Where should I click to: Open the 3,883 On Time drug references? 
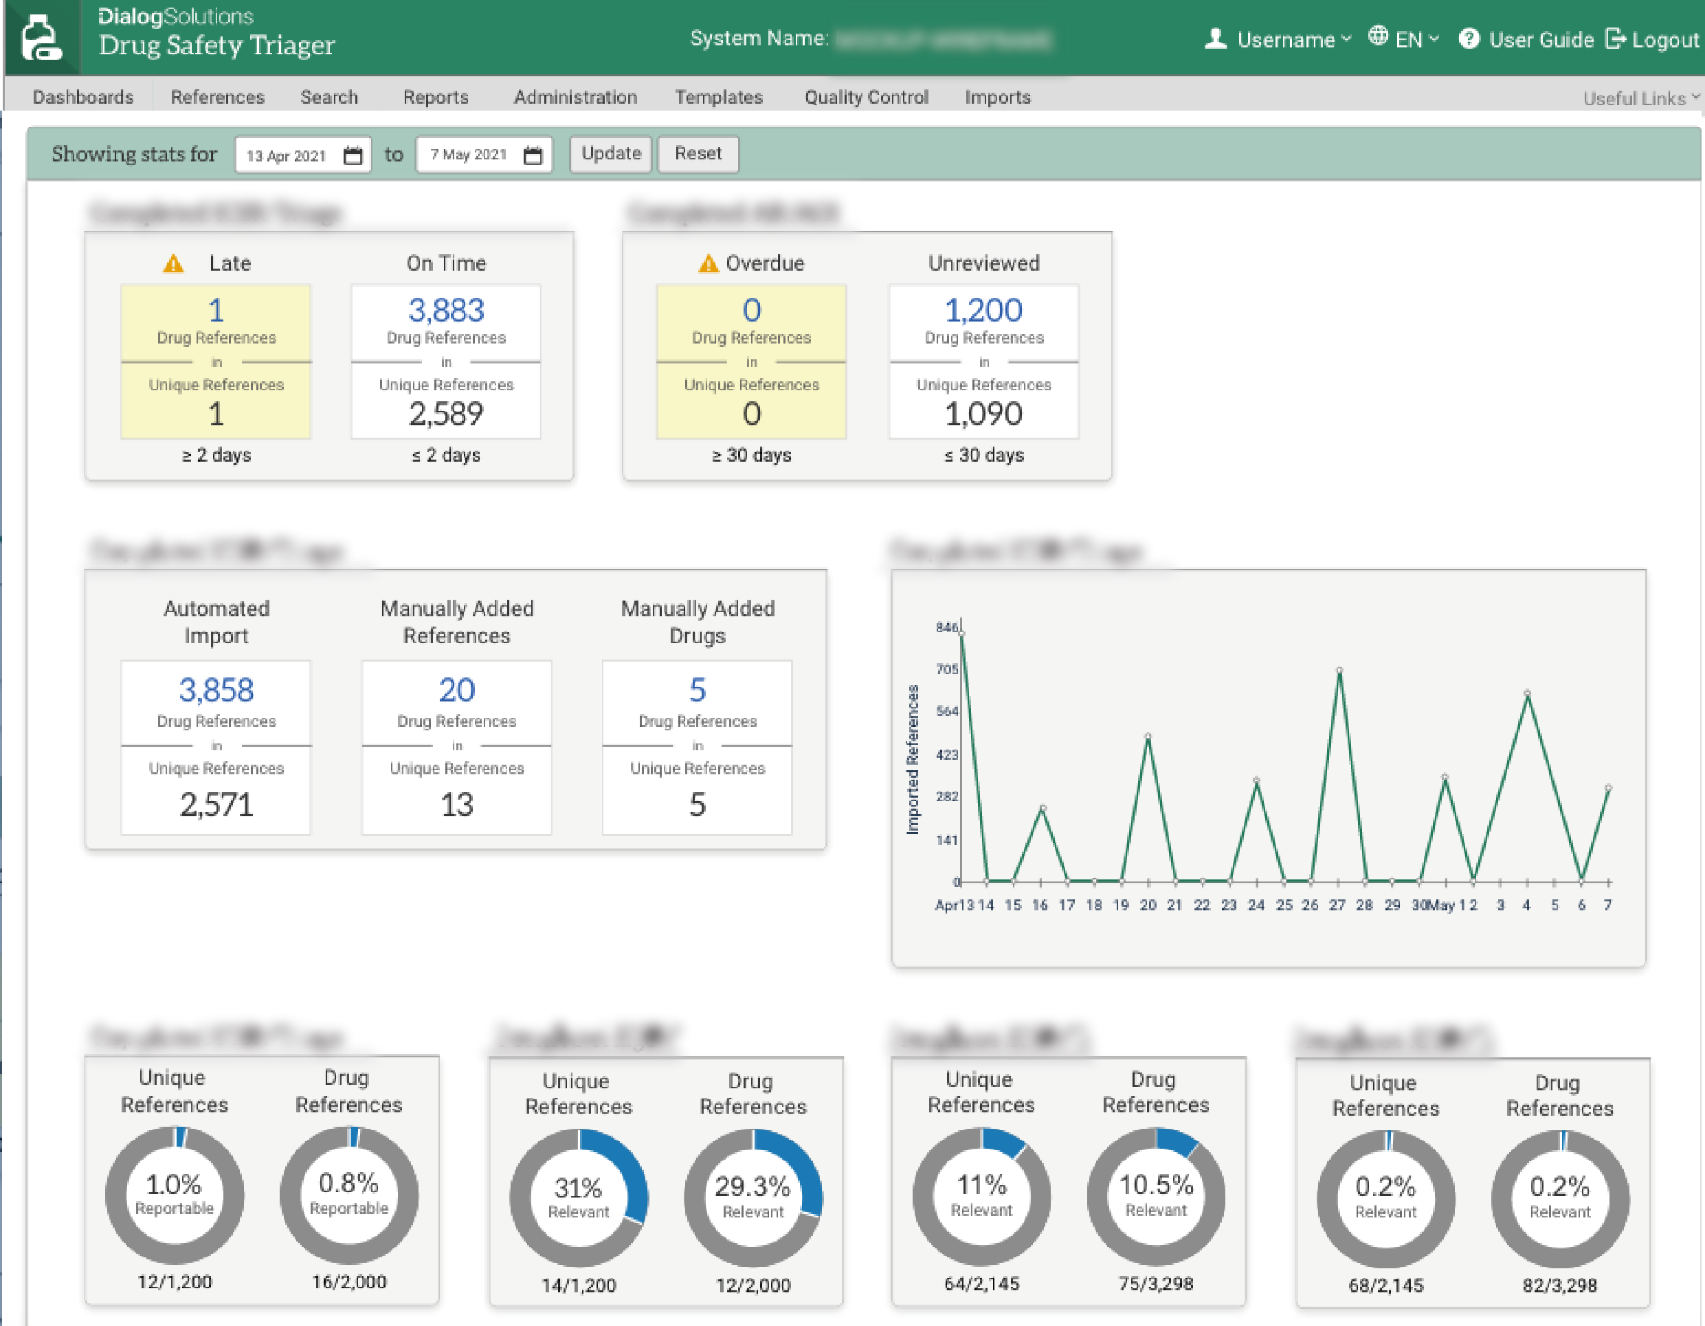pos(446,311)
